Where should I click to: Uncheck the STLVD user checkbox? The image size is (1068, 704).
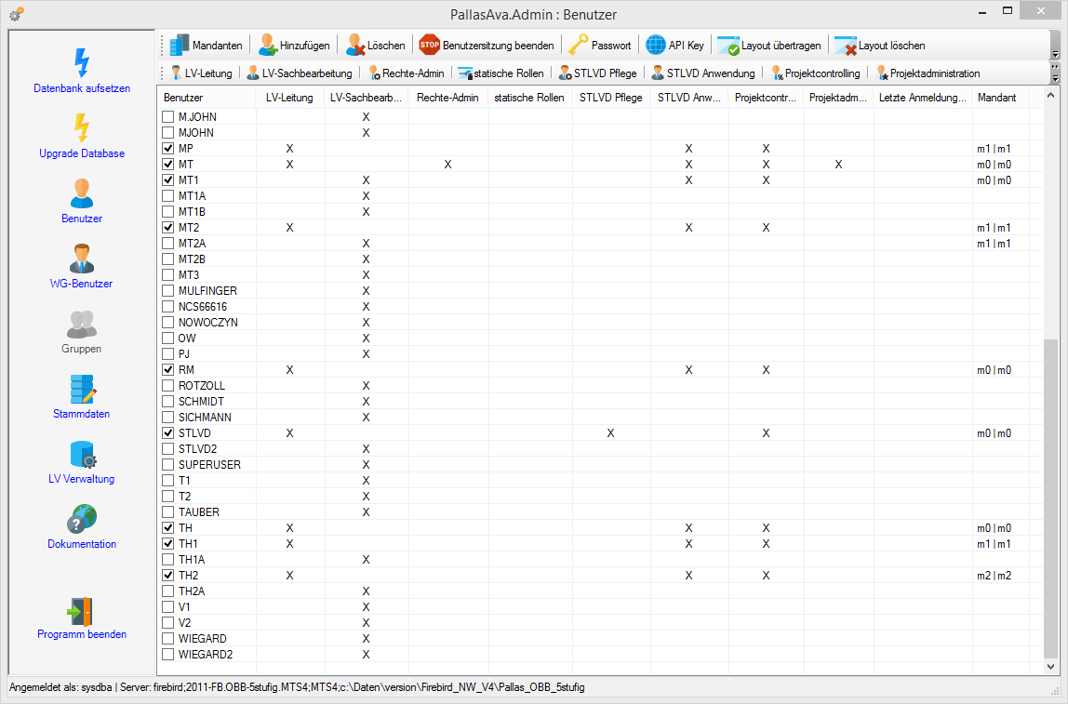point(168,433)
